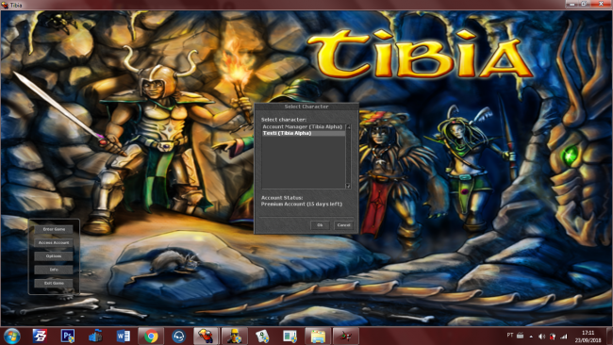
Task: Select Exit Game in main menu
Action: tap(54, 284)
